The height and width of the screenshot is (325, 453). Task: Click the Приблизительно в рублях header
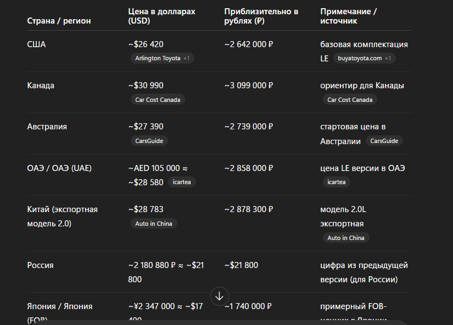pos(261,16)
